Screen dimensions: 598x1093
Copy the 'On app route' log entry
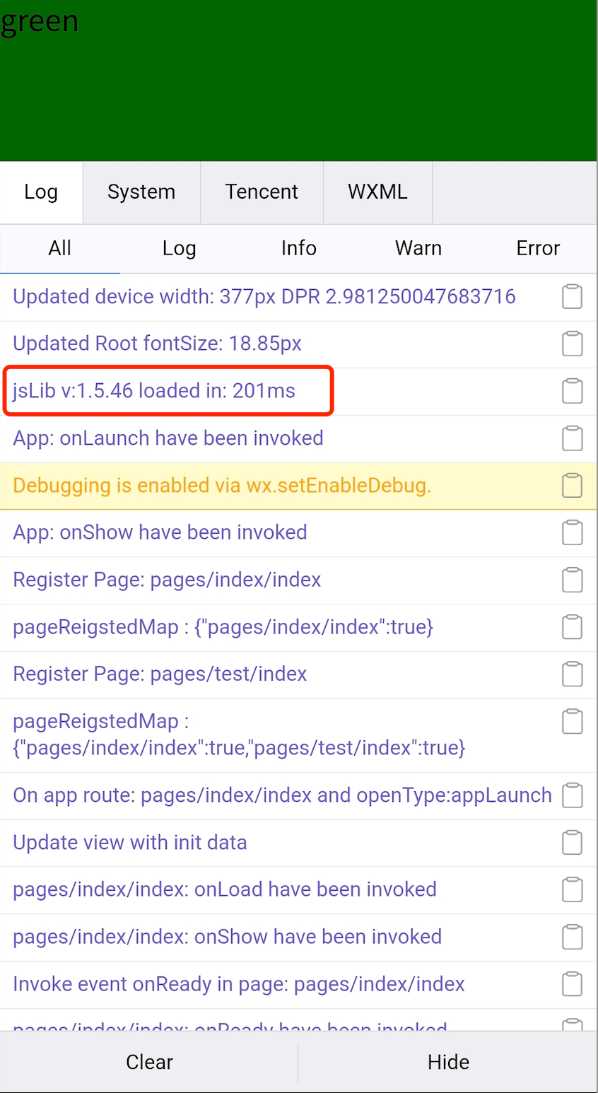click(572, 795)
